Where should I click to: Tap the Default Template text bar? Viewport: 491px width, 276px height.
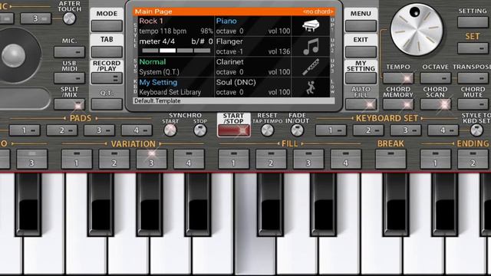pyautogui.click(x=233, y=100)
